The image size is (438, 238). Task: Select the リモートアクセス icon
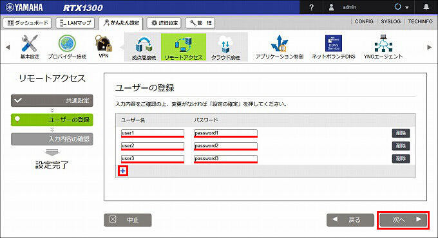click(x=183, y=47)
